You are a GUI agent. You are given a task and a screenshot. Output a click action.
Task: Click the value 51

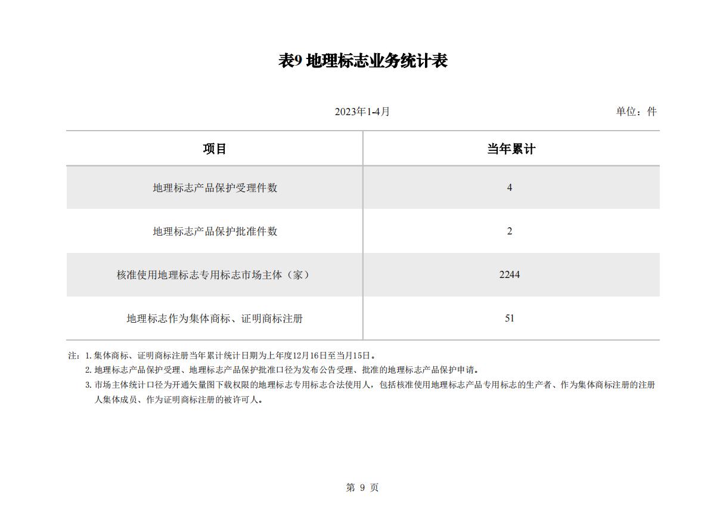(510, 319)
